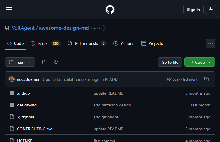The image size is (220, 142).
Task: Open the .gitignore file
Action: [x=26, y=117]
